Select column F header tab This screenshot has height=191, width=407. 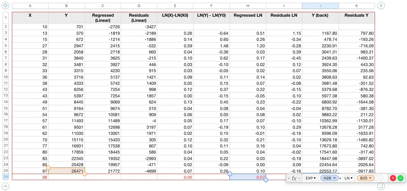tap(212, 6)
